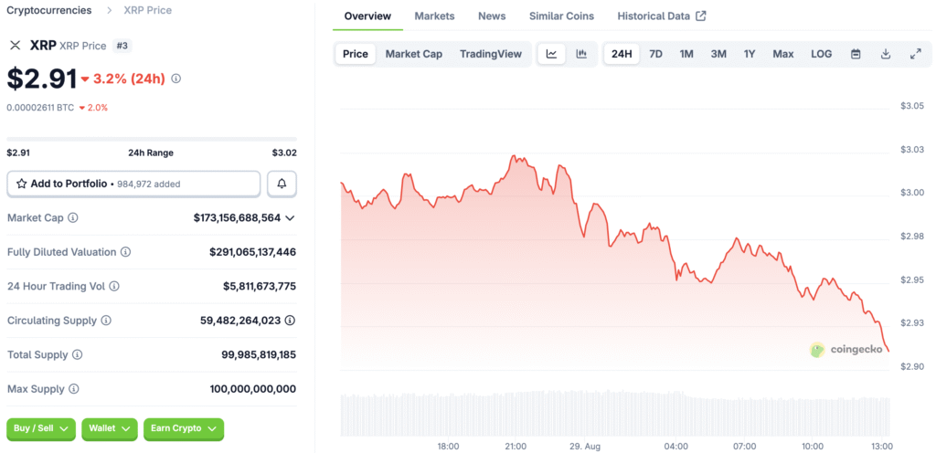
Task: Switch chart to Market Cap view
Action: (413, 54)
